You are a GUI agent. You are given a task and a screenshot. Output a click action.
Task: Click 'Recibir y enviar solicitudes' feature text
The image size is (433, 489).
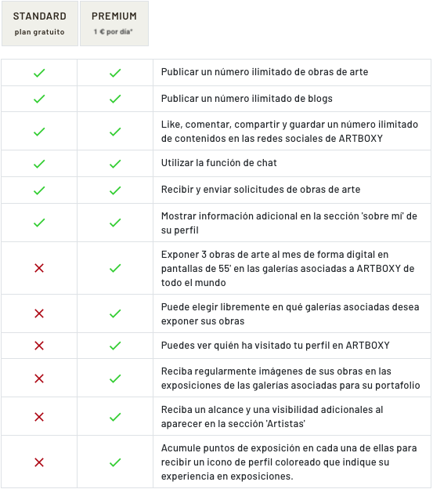click(261, 190)
